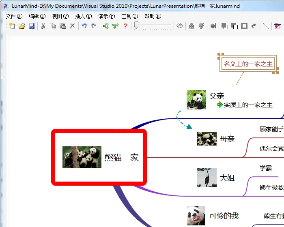Select the 可怜的我 node

click(x=224, y=216)
